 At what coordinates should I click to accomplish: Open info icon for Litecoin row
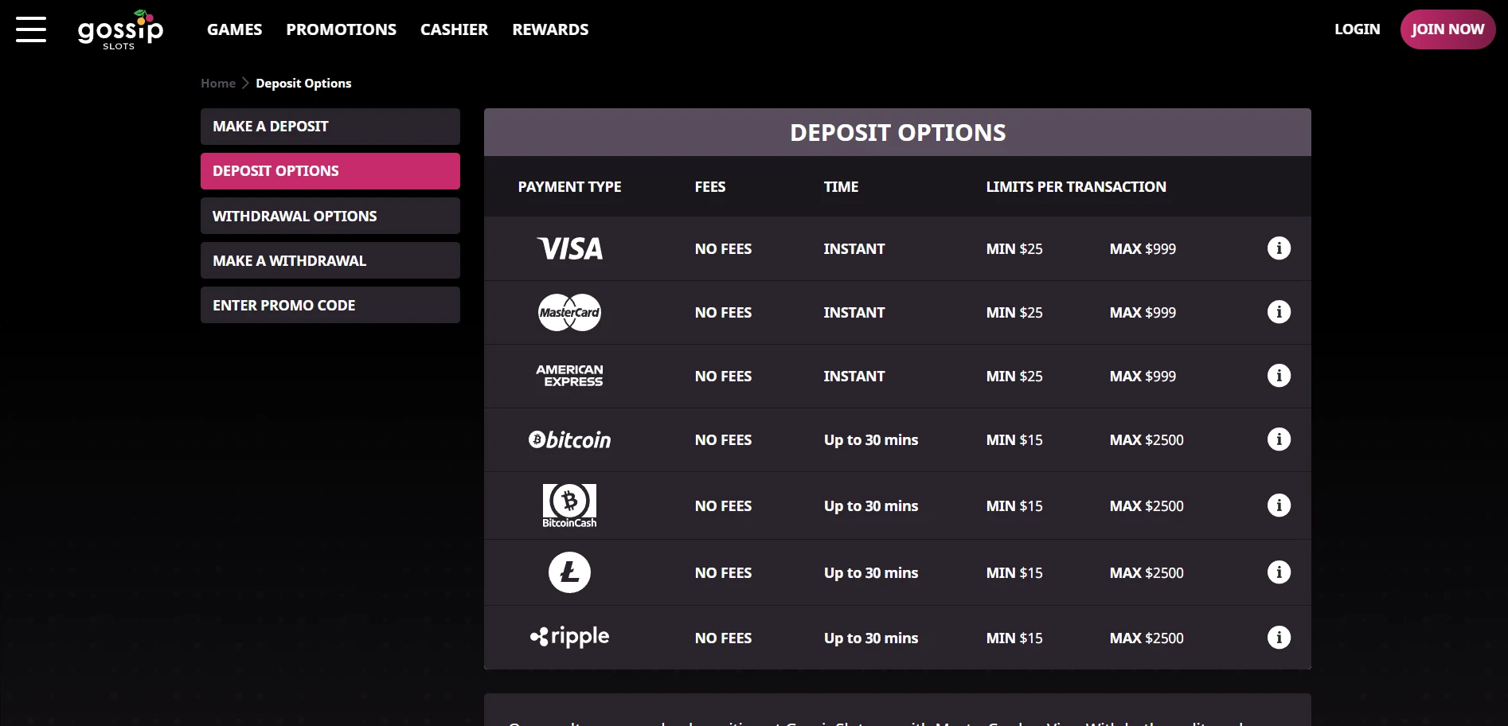(x=1279, y=572)
